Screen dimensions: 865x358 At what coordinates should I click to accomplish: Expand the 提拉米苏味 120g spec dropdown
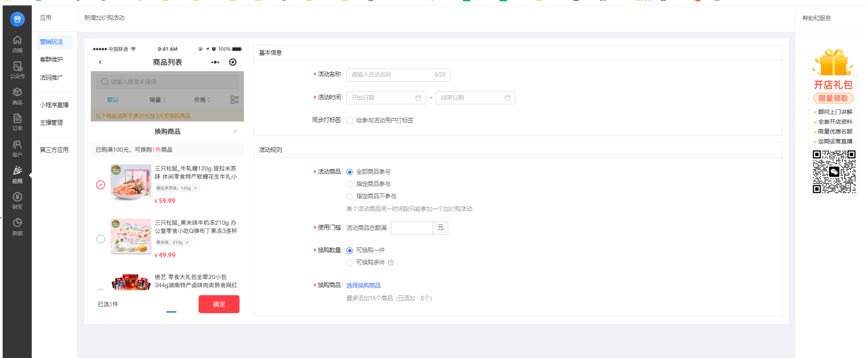point(177,188)
